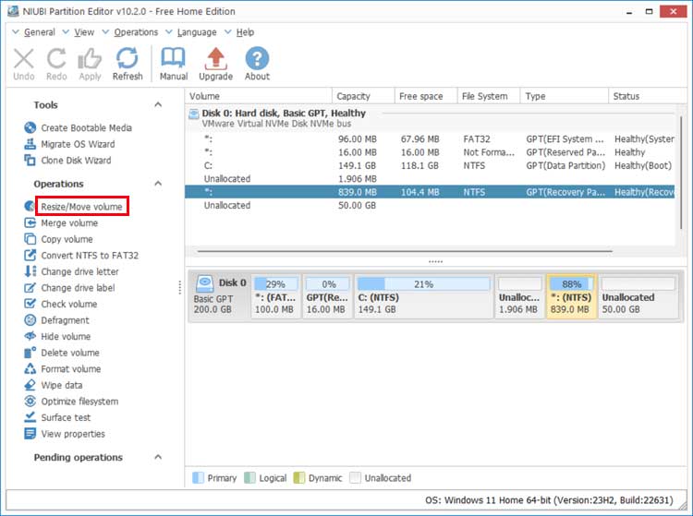The image size is (693, 516).
Task: Sort by the Free space column header
Action: (426, 96)
